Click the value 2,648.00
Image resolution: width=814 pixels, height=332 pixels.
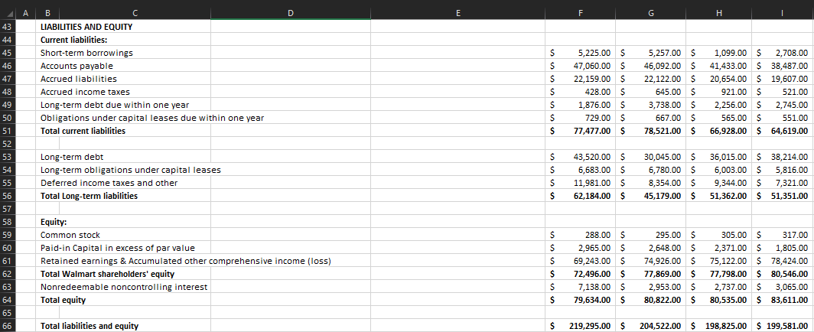664,248
